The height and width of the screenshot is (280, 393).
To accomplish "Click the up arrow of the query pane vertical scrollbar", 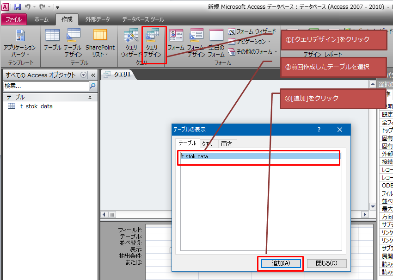I will point(373,84).
